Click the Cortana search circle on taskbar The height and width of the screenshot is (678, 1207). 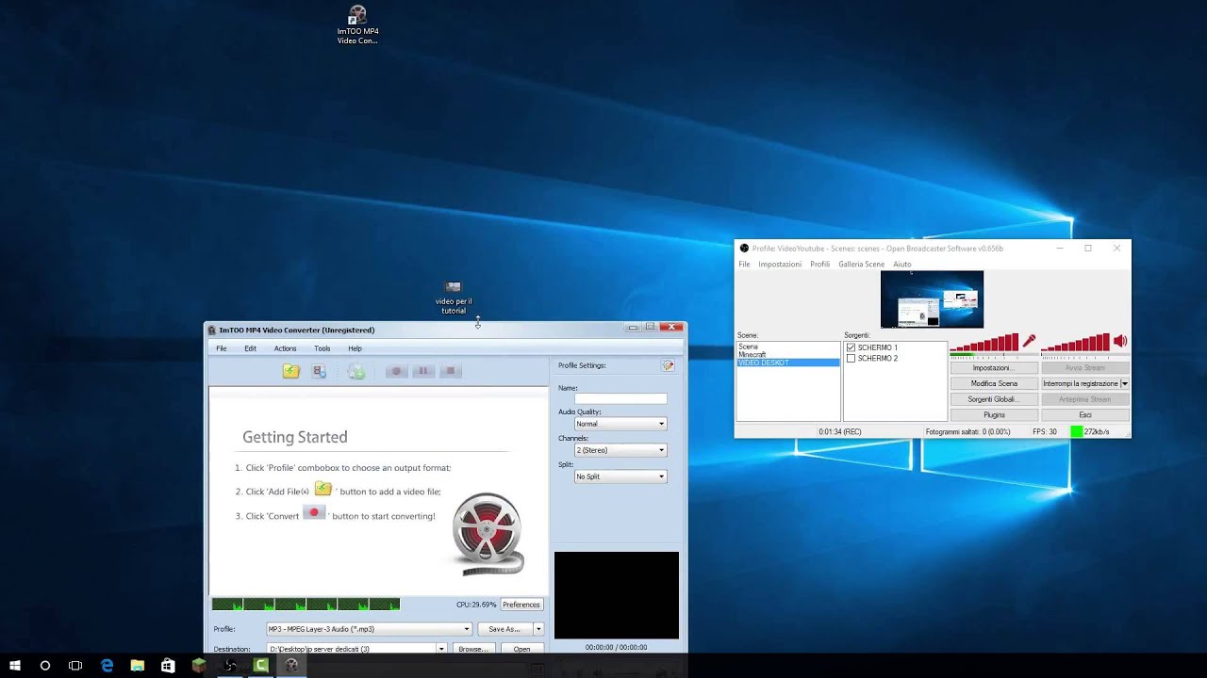pos(45,666)
